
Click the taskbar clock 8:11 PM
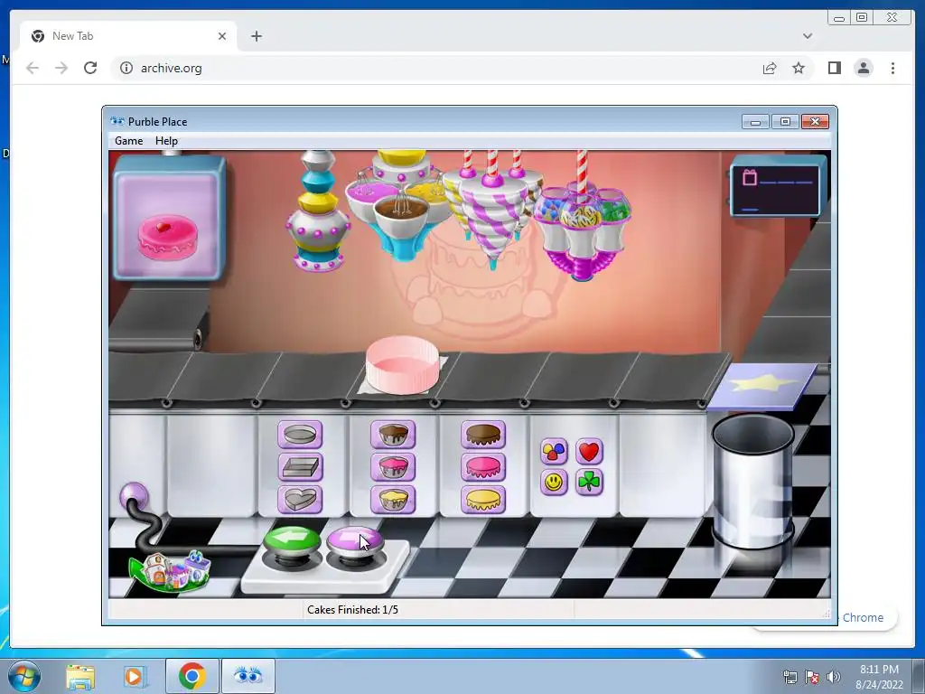click(x=879, y=670)
